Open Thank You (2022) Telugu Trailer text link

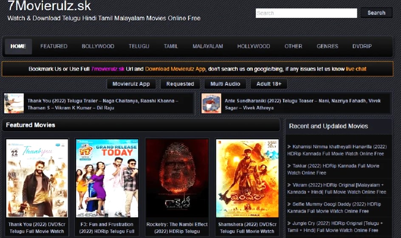point(103,104)
